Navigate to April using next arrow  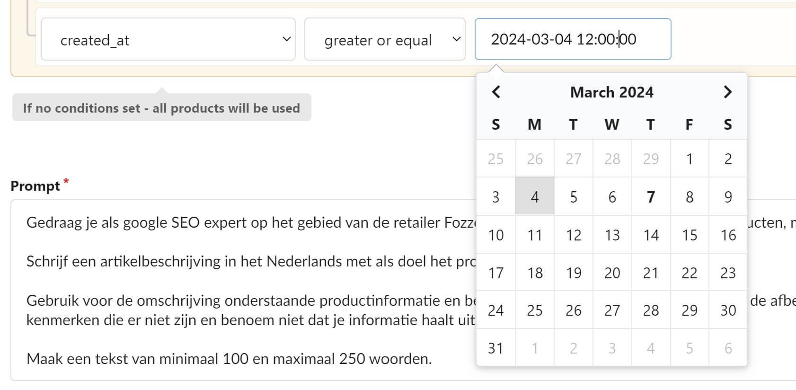(727, 92)
